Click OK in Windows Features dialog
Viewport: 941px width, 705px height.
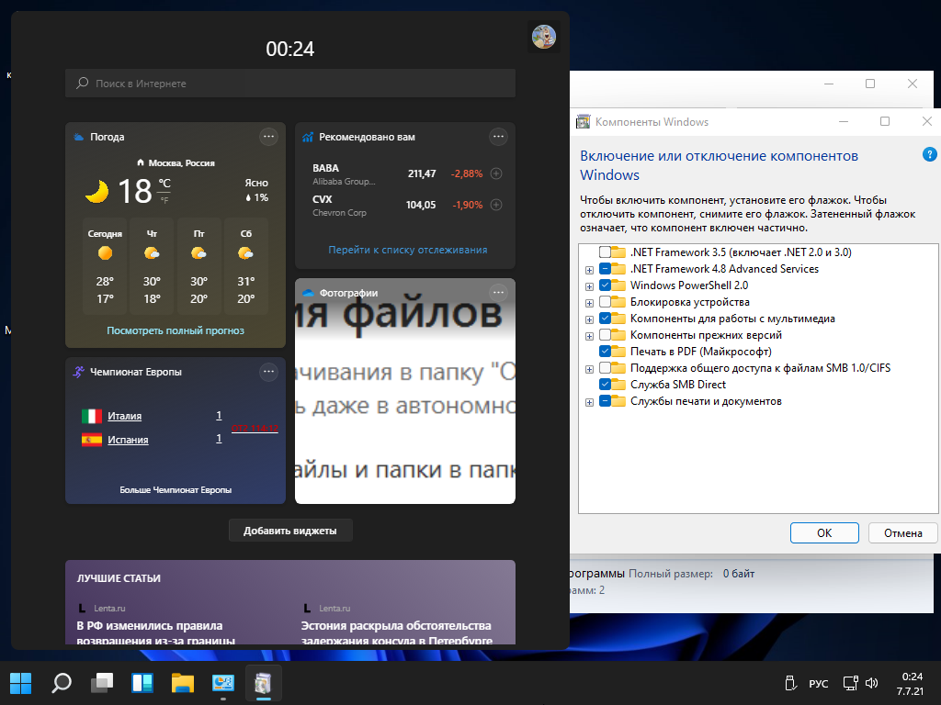tap(824, 533)
